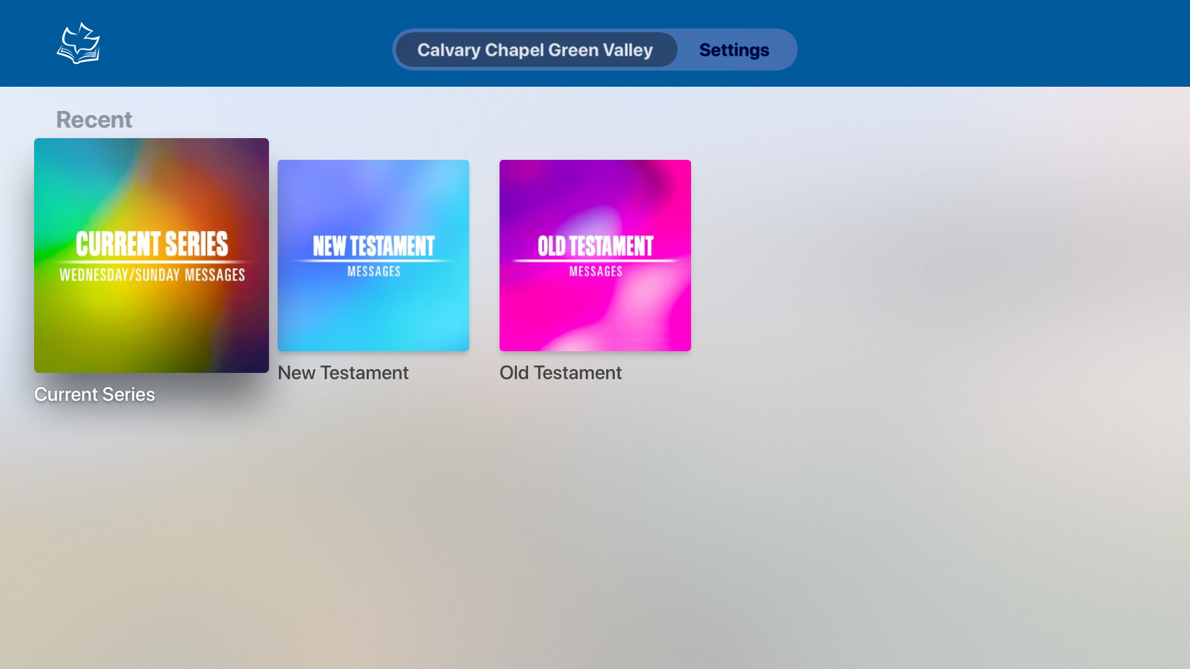1190x669 pixels.
Task: Open the Current Series thumbnail
Action: coord(151,255)
